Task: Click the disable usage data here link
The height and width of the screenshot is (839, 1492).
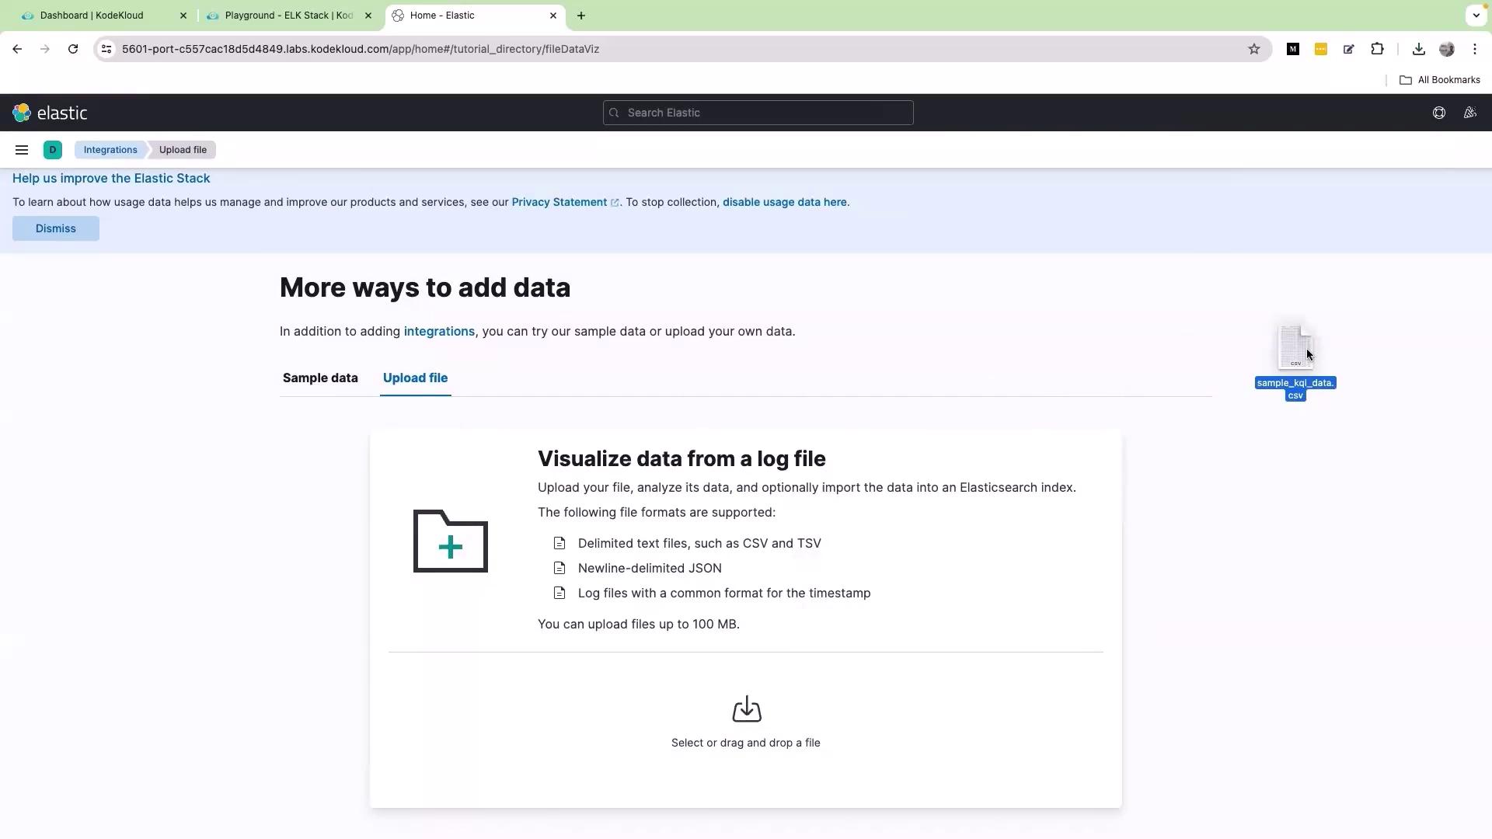Action: pyautogui.click(x=784, y=202)
